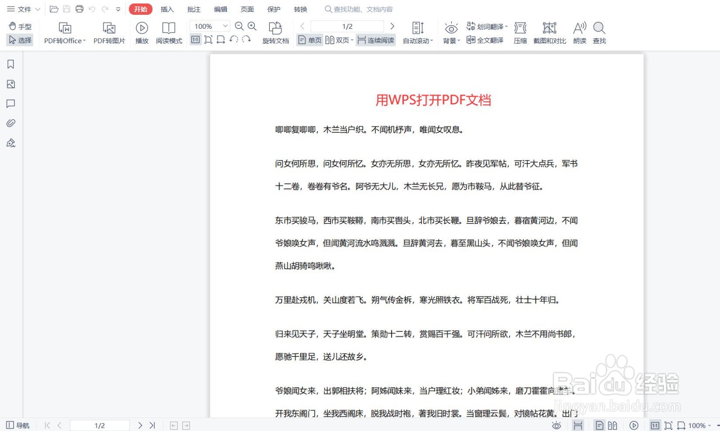Switch to the 插入 tab

(x=167, y=9)
